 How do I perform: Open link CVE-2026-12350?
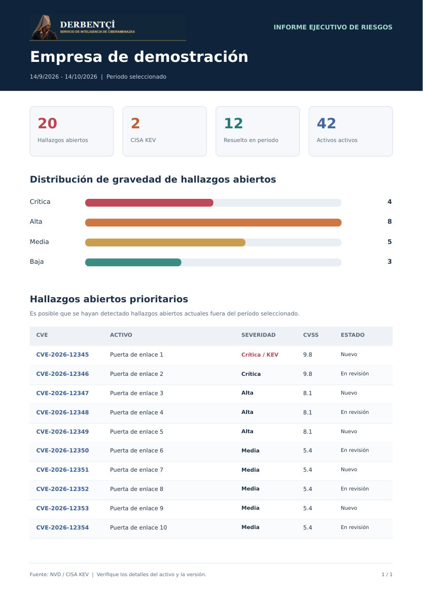62,450
